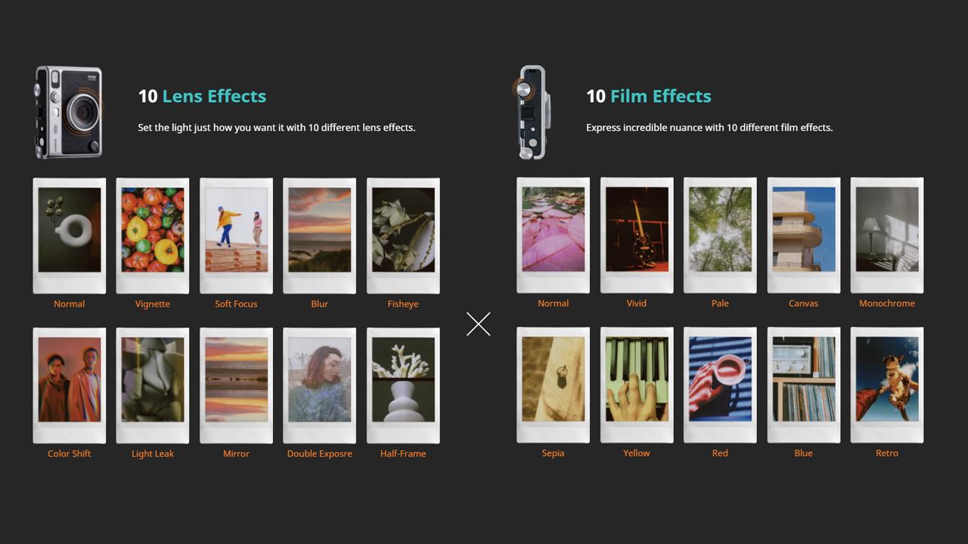Click the 'Vivid' label text
968x544 pixels.
point(637,303)
